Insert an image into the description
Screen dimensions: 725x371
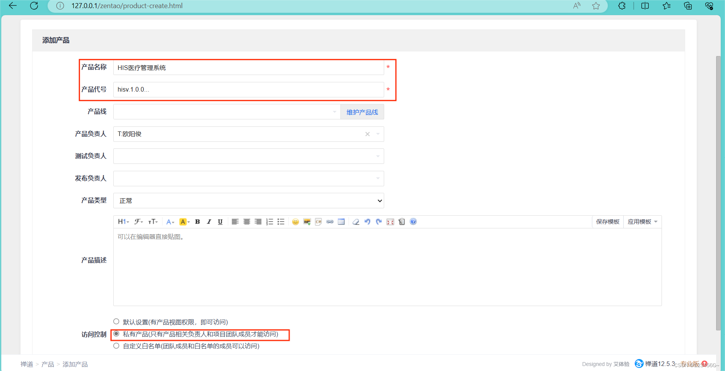(x=307, y=222)
